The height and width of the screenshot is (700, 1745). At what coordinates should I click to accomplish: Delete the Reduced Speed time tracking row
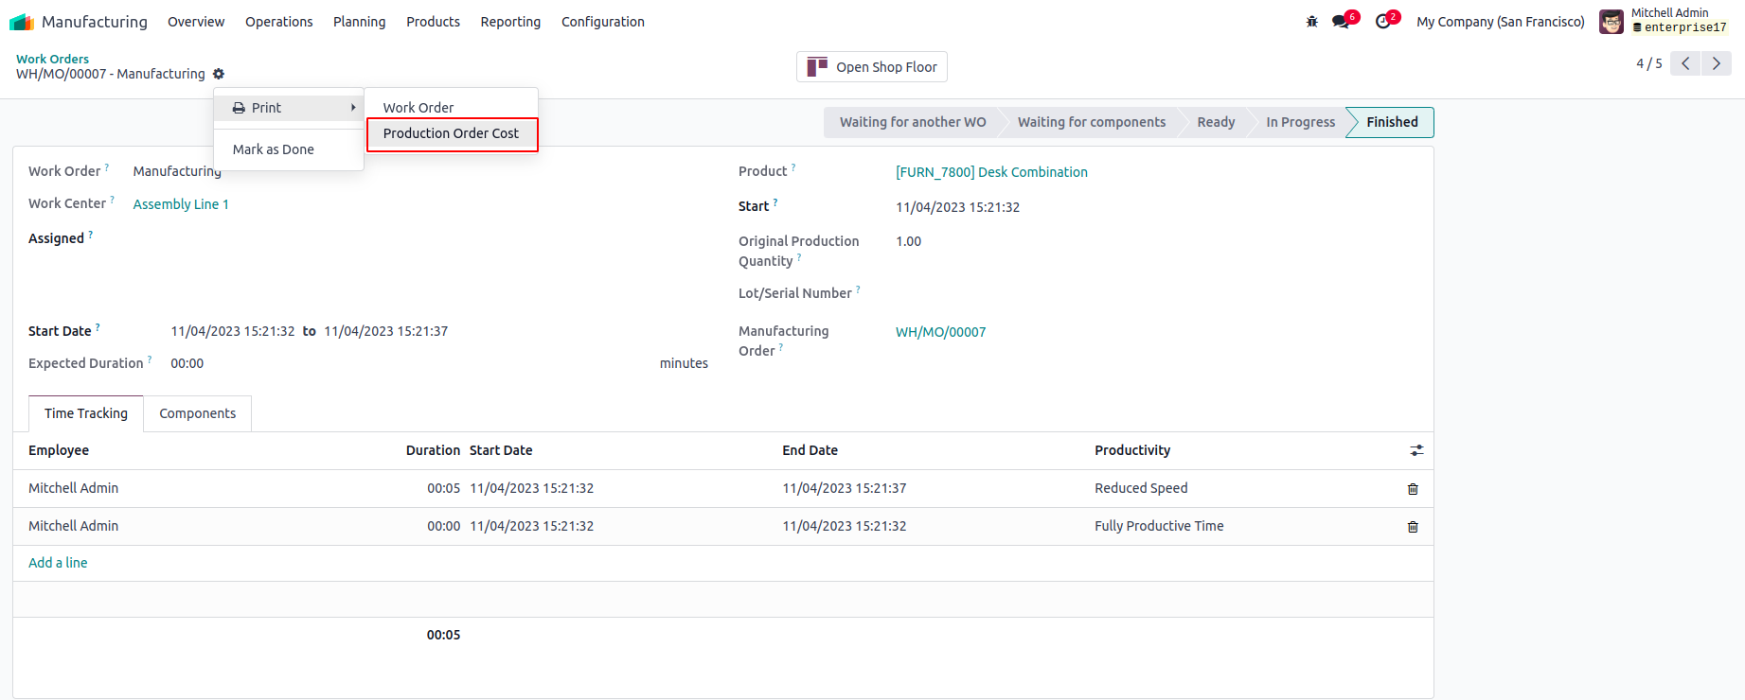1413,489
